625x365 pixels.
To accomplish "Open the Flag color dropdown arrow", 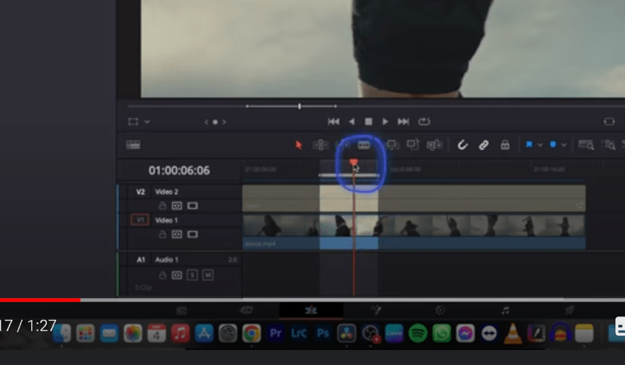I will (540, 145).
